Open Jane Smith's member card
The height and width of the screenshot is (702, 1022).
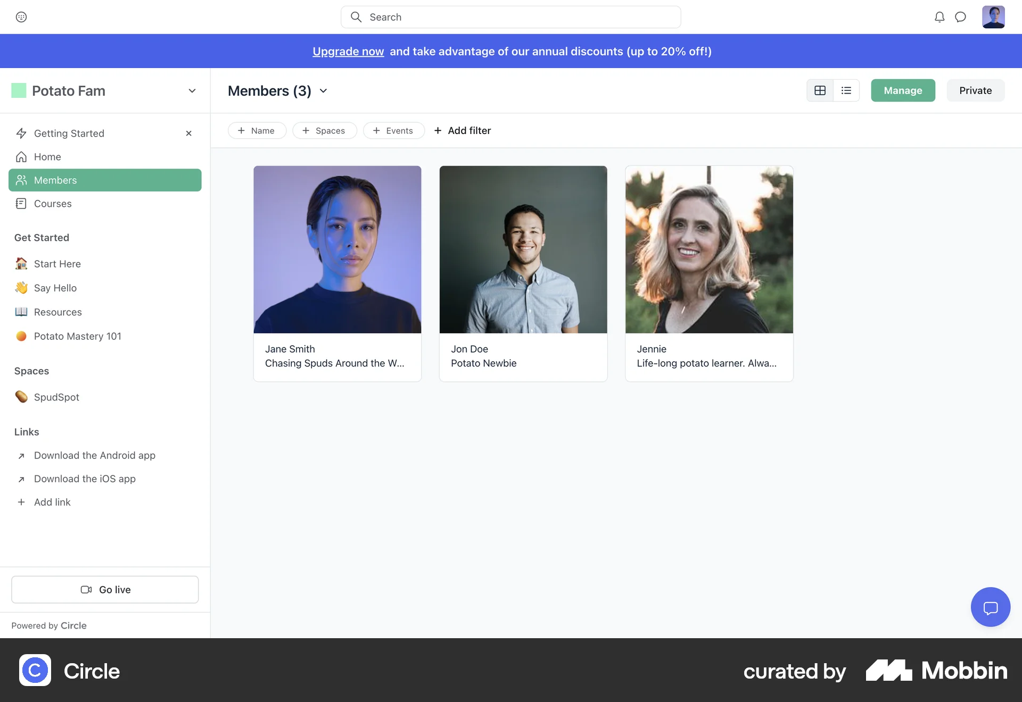tap(337, 272)
